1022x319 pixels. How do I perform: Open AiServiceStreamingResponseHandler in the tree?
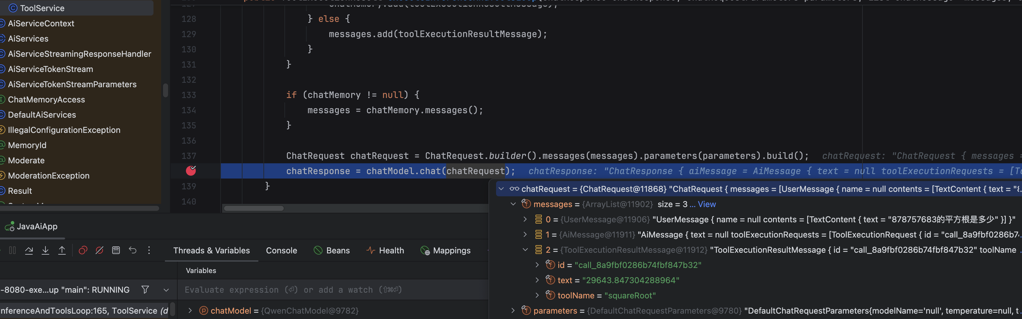[79, 54]
